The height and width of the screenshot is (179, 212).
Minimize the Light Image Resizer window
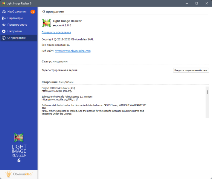click(x=187, y=3)
